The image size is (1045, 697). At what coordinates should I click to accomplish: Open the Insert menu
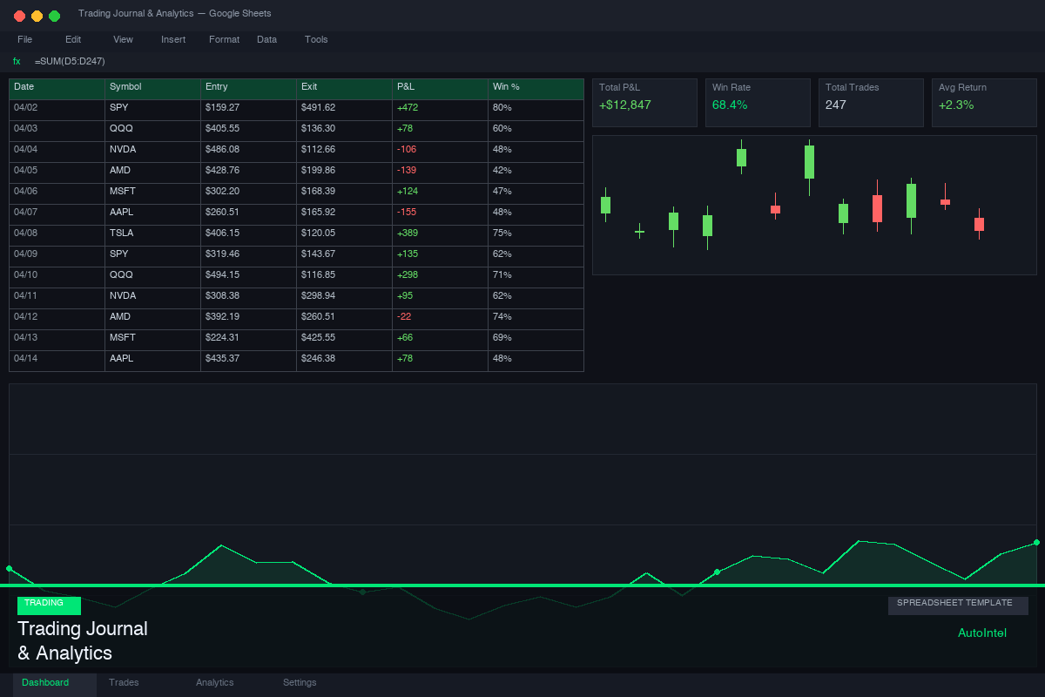point(173,39)
